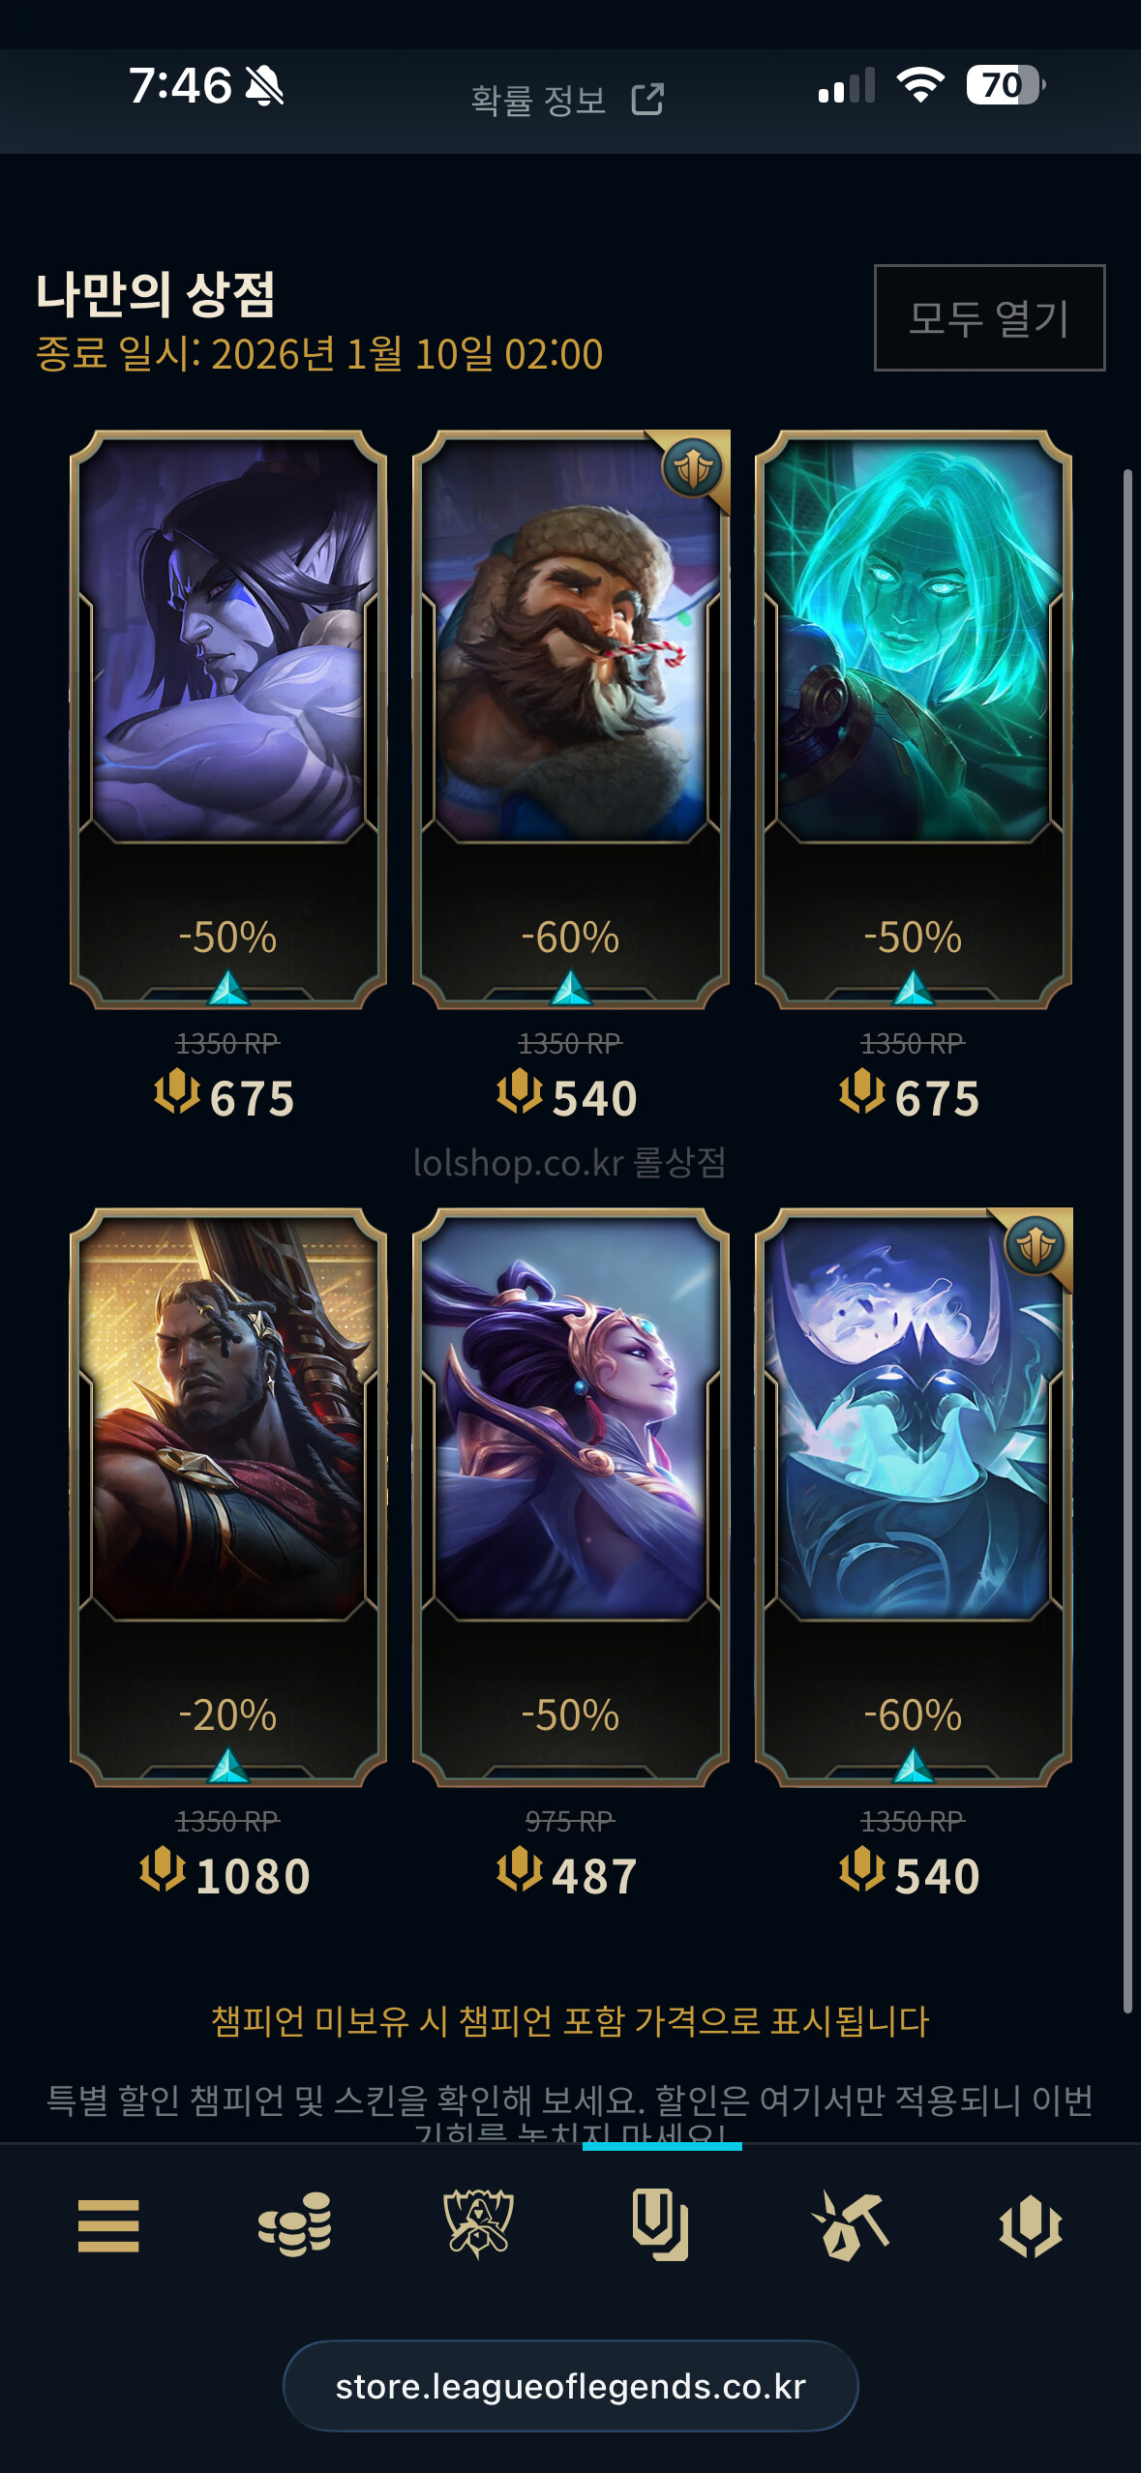Open the coins currency icon tab
Viewport: 1141px width, 2473px height.
[x=295, y=2224]
